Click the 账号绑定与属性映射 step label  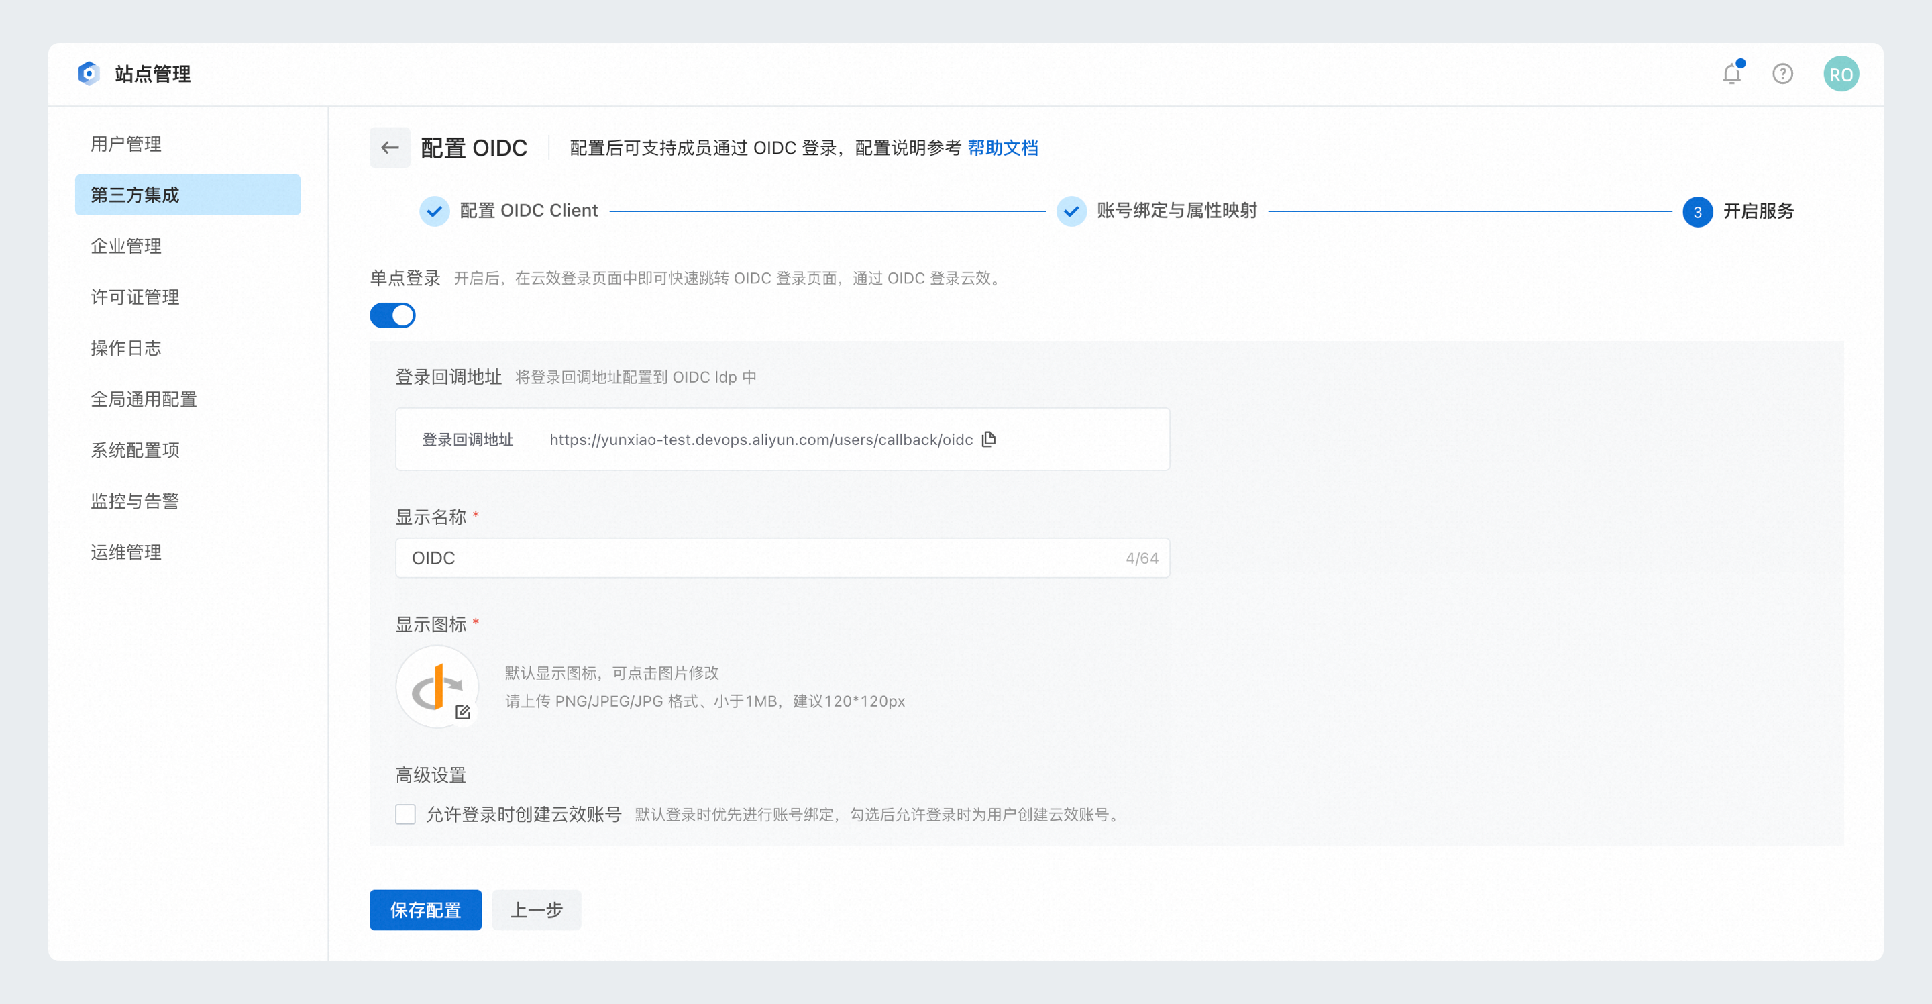coord(1177,211)
